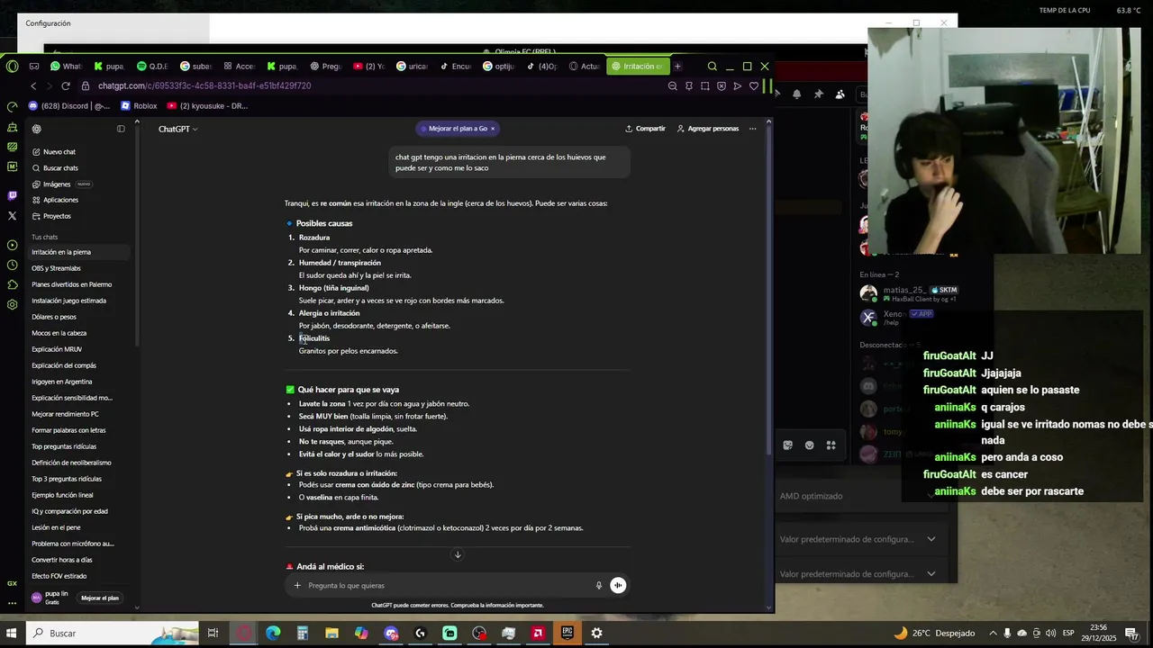
Task: Open the extensions cube icon in the Opera sidebar
Action: [12, 284]
